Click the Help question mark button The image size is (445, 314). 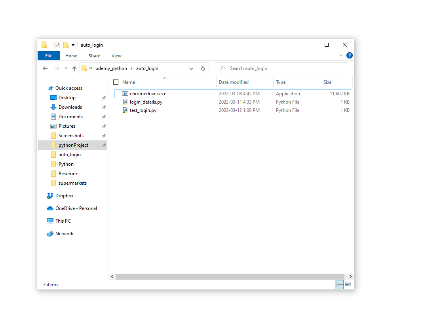tap(349, 55)
